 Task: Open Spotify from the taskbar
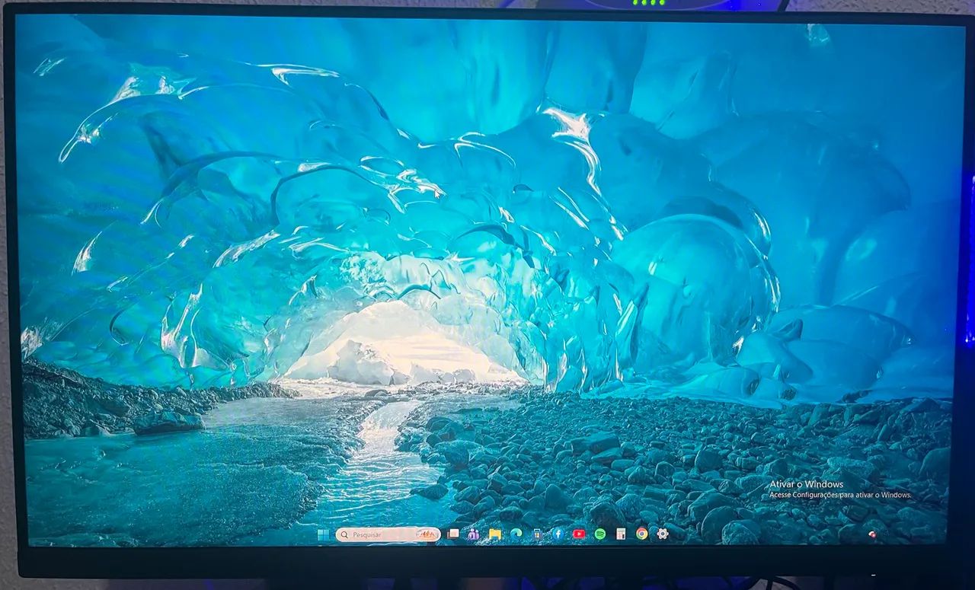(600, 534)
